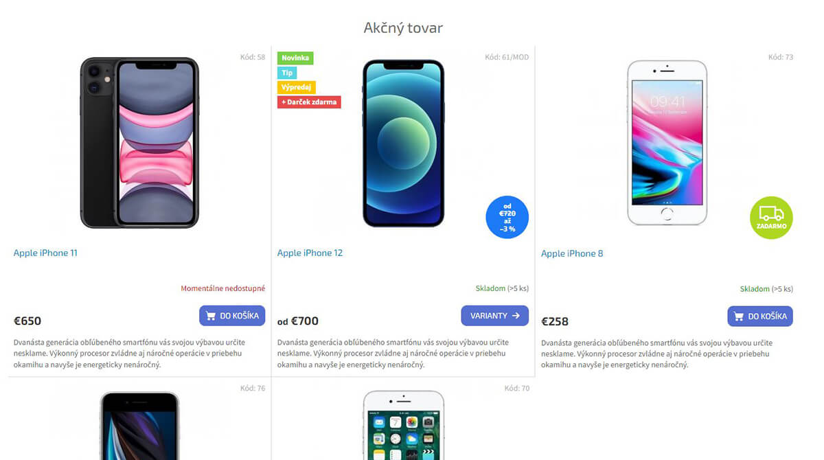The image size is (824, 460).
Task: Click the silver iPhone 8 product image
Action: click(x=667, y=143)
